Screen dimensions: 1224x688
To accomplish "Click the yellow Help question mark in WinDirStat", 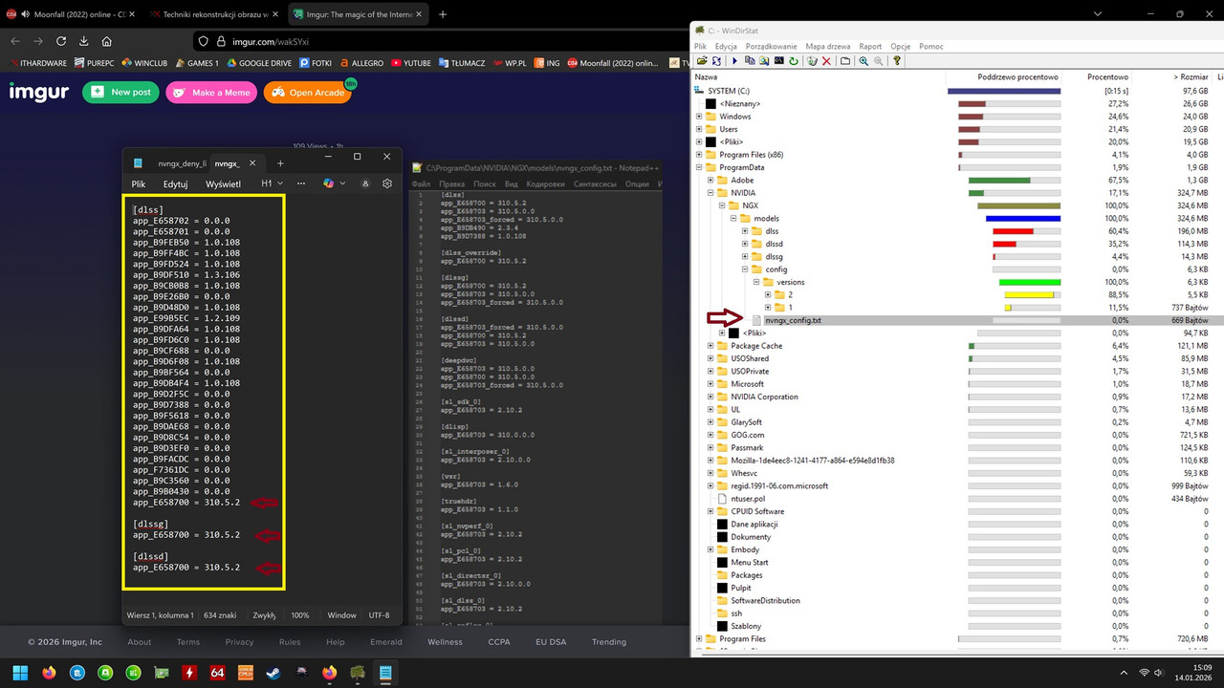I will coord(897,60).
